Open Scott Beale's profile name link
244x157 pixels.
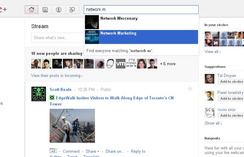pyautogui.click(x=60, y=90)
